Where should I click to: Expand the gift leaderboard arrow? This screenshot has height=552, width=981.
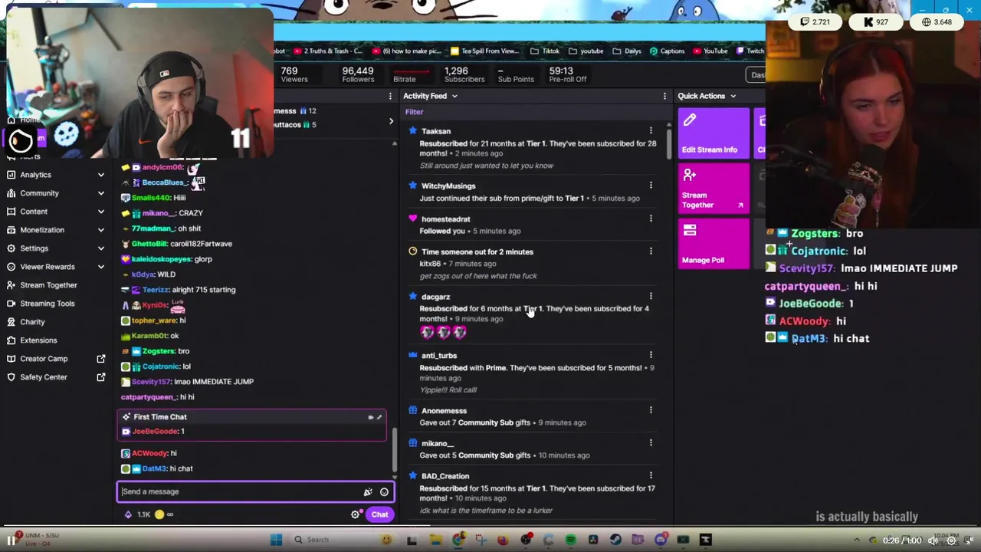391,121
